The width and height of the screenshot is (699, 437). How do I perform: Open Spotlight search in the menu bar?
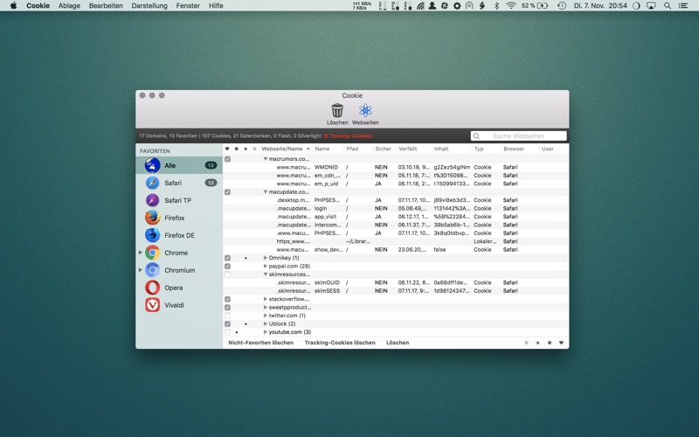click(x=668, y=6)
